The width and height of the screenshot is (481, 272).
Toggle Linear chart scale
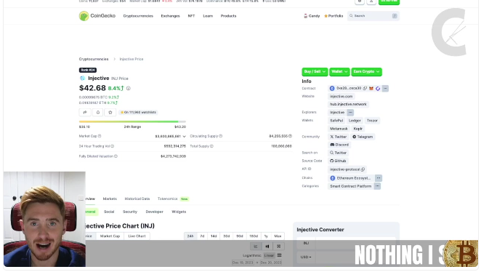pyautogui.click(x=269, y=255)
